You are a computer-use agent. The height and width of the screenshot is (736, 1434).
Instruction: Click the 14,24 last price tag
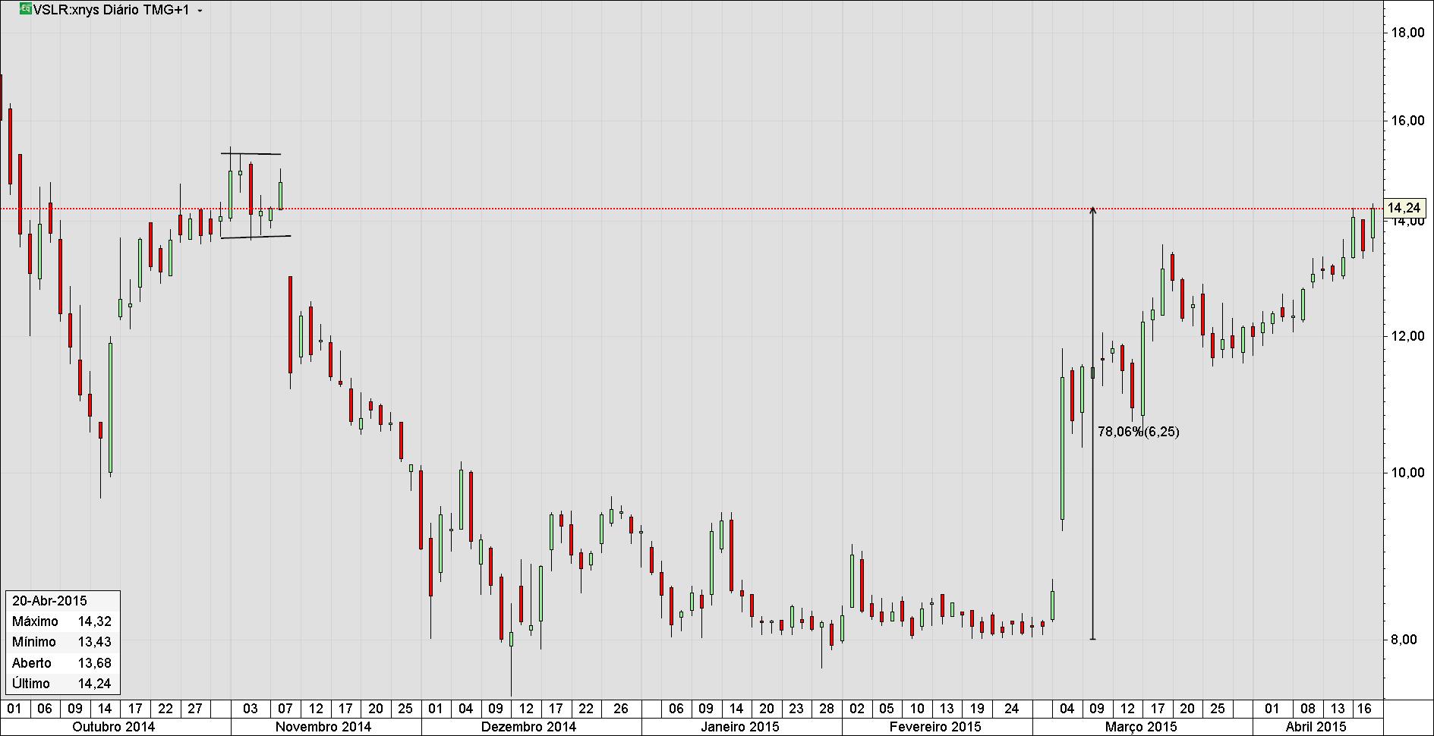1404,208
